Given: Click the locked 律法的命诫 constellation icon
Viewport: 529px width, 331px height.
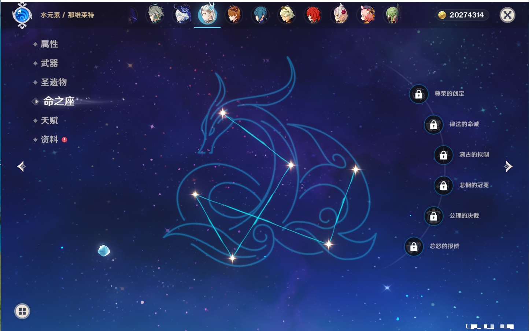Looking at the screenshot, I should coord(433,125).
